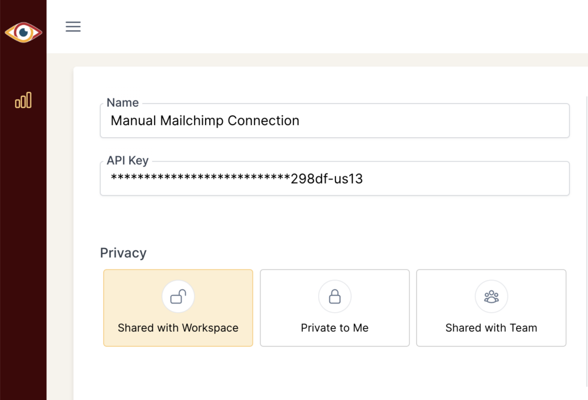The width and height of the screenshot is (588, 400).
Task: Focus the API Key input field
Action: click(x=459, y=179)
